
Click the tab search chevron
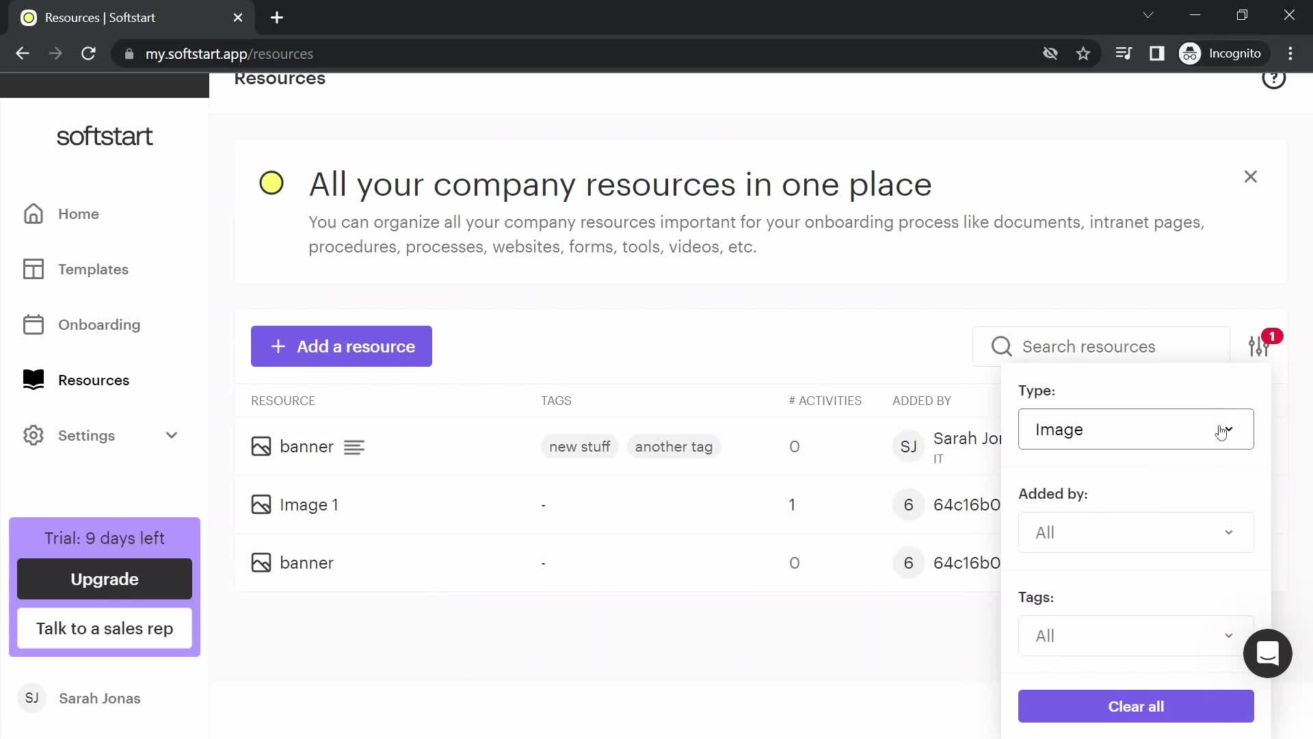[x=1148, y=15]
